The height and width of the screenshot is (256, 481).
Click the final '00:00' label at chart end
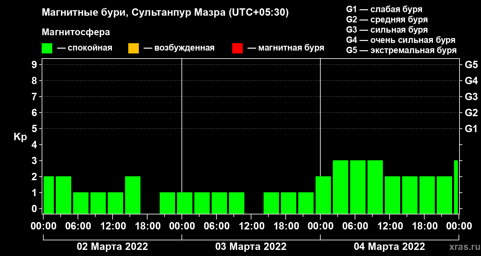point(459,226)
